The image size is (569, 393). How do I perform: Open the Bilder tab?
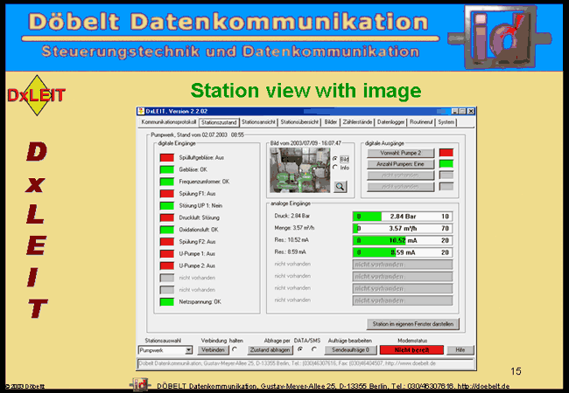(331, 122)
